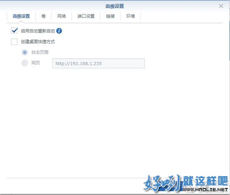Switch to the 网络 tab
Viewport: 230px width, 195px height.
[x=61, y=16]
